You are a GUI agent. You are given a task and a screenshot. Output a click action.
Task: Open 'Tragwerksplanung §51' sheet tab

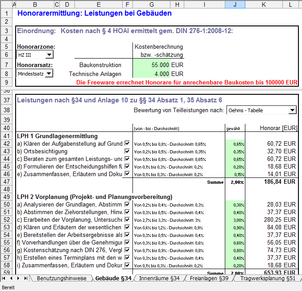268,278
